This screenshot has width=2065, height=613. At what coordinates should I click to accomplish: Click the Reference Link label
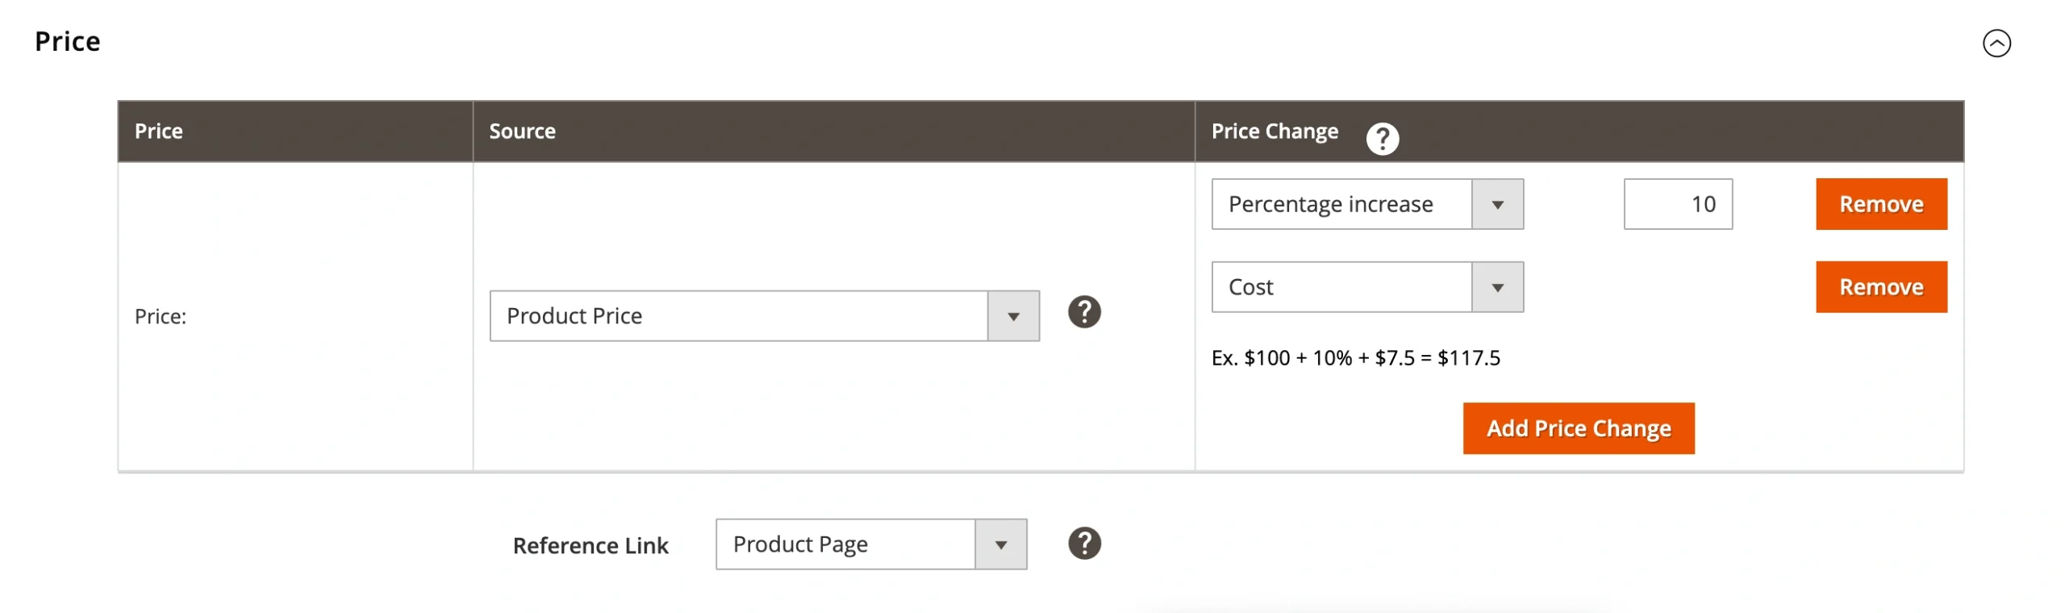coord(590,546)
